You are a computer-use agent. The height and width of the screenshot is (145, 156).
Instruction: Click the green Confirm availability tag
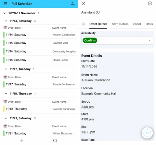coord(90,40)
